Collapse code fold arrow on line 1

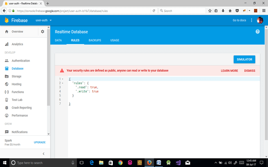62,79
